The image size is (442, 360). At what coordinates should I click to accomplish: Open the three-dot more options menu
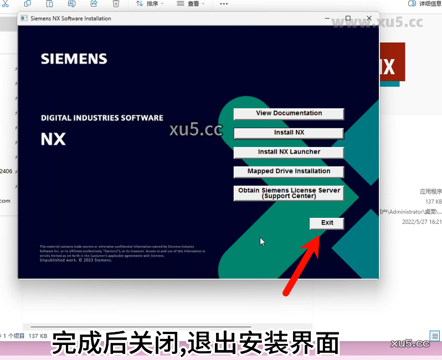click(x=224, y=3)
